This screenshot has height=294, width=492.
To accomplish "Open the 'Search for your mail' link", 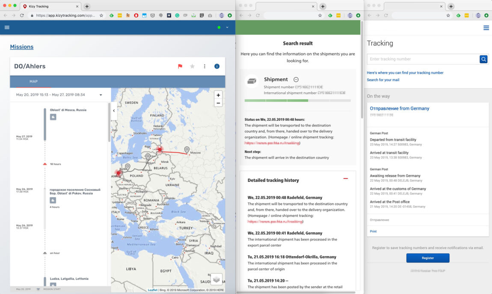I will pyautogui.click(x=383, y=80).
